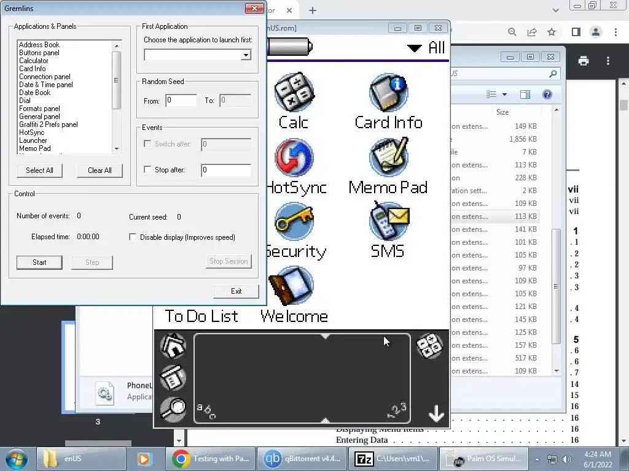Viewport: 629px width, 471px height.
Task: Open the media player taskbar icon
Action: coord(144,459)
